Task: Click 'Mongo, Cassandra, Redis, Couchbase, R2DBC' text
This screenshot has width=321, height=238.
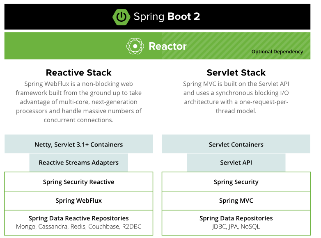Action: pyautogui.click(x=79, y=227)
